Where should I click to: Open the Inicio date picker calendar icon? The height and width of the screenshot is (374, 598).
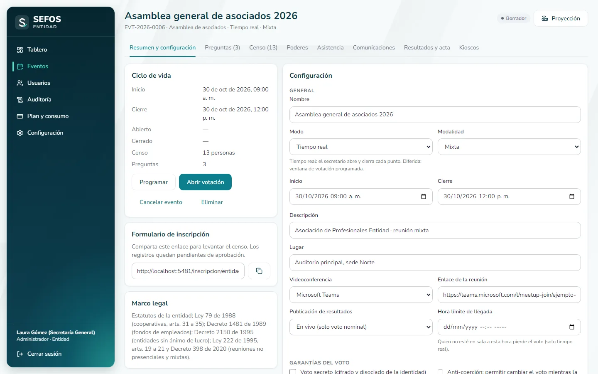[x=424, y=197]
